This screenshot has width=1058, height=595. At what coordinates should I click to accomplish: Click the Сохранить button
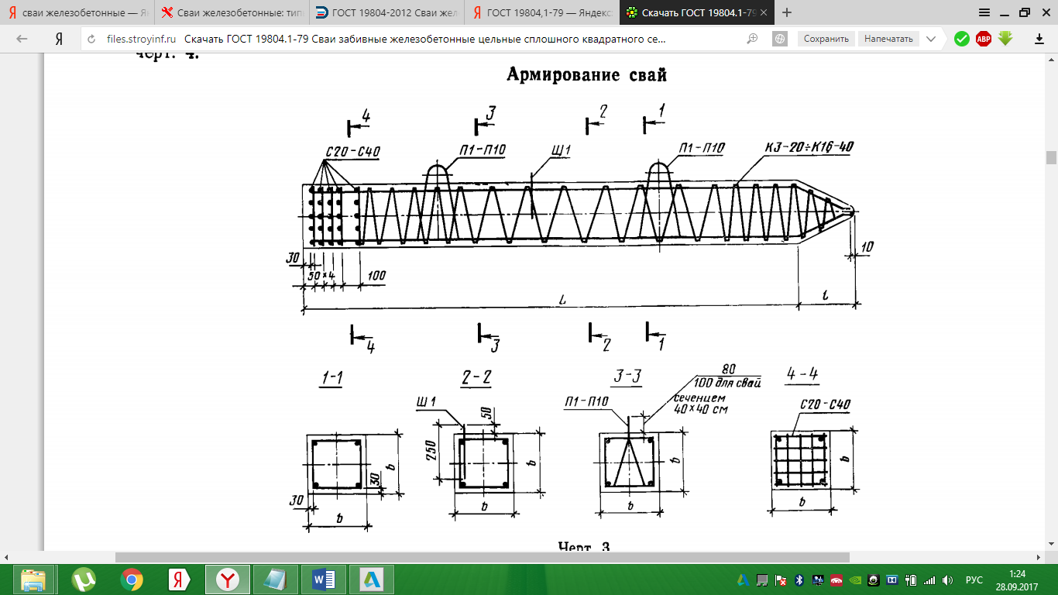click(x=826, y=39)
